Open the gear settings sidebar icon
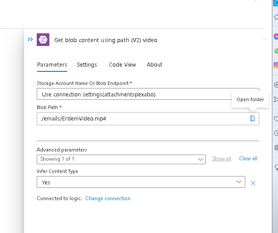Viewport: 278px width, 233px height. 276,148
